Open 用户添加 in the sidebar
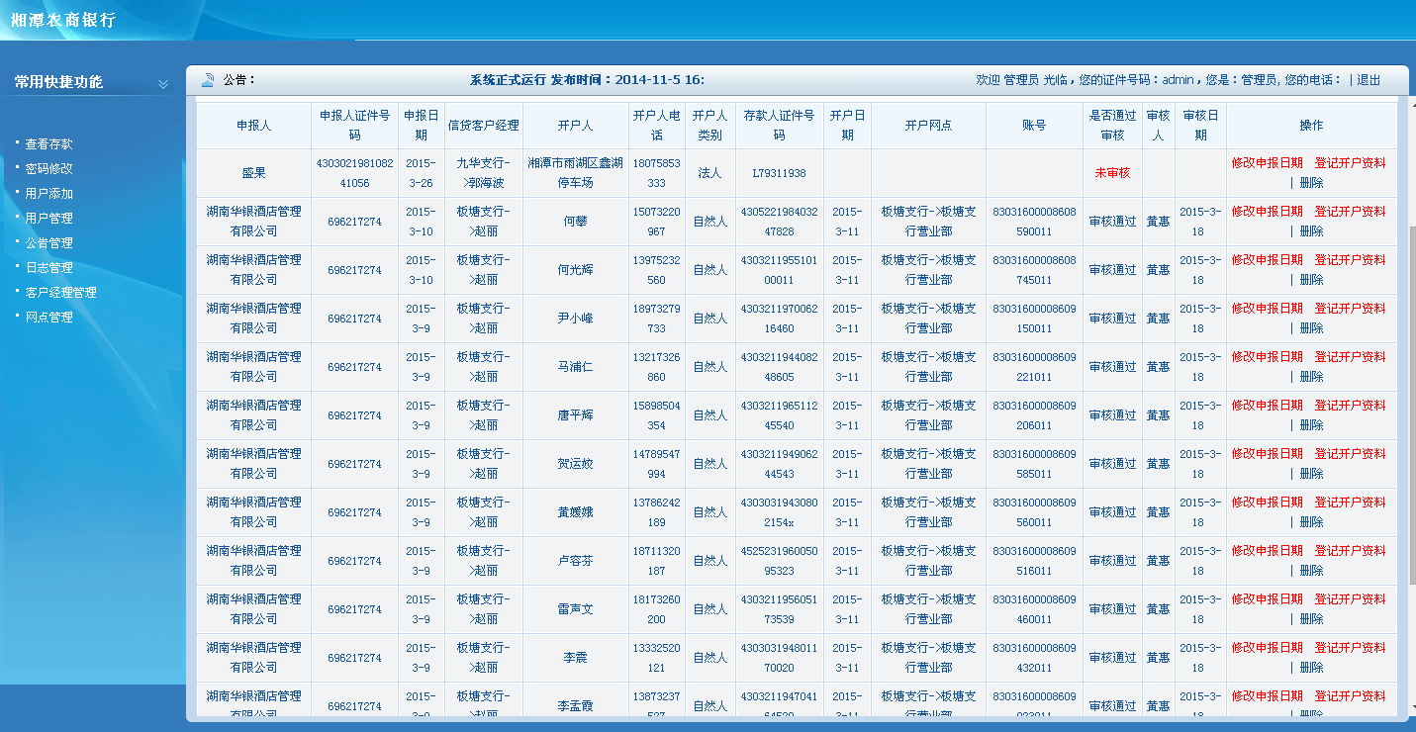This screenshot has width=1416, height=732. click(48, 194)
